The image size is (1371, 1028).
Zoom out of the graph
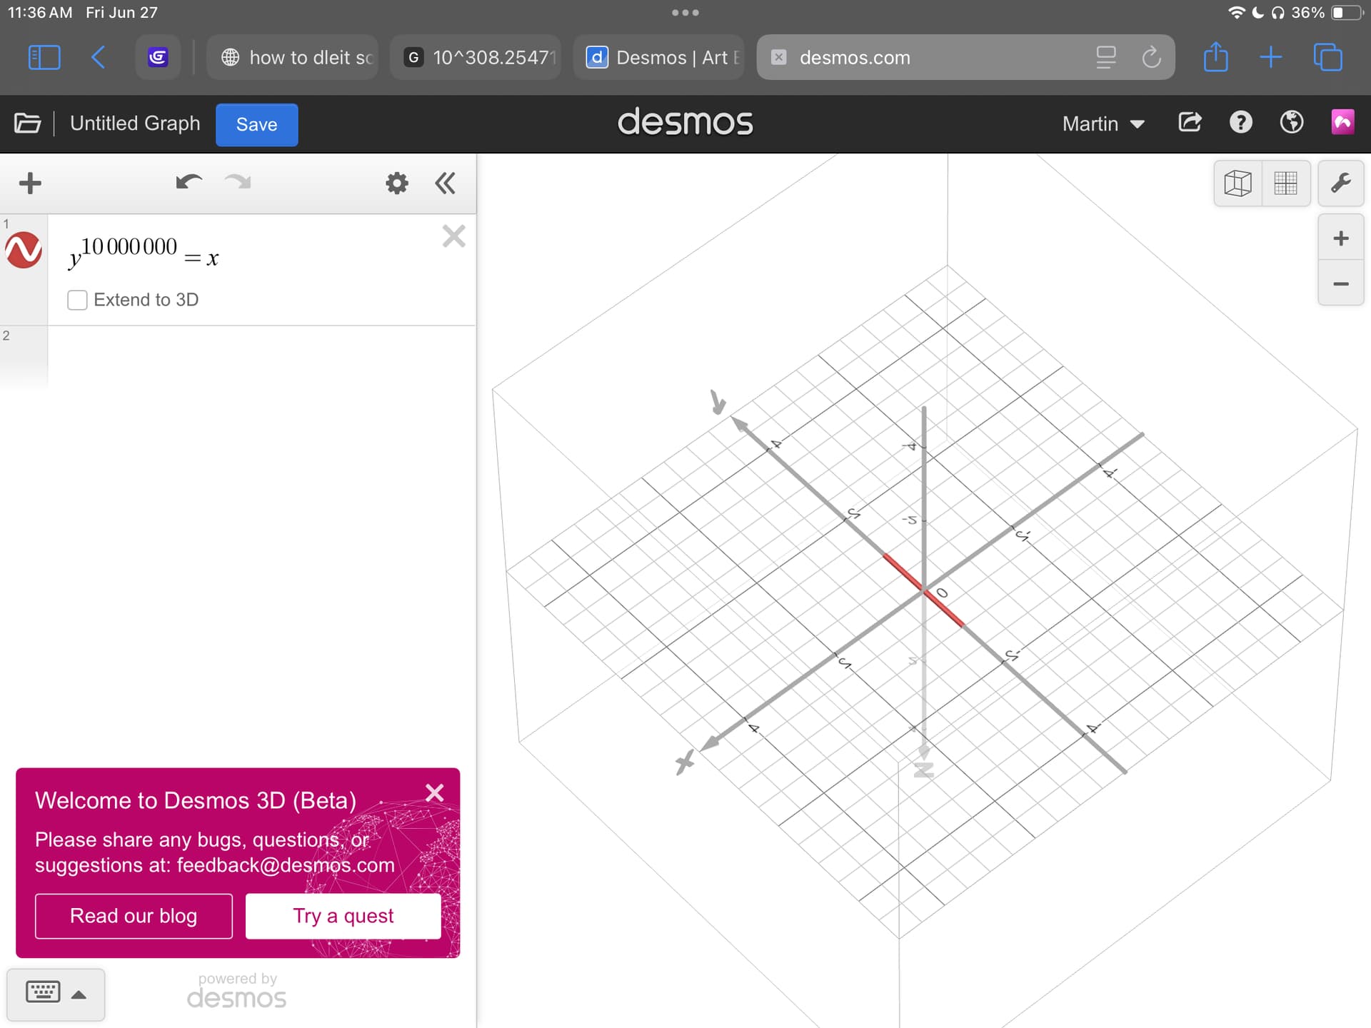pyautogui.click(x=1341, y=283)
